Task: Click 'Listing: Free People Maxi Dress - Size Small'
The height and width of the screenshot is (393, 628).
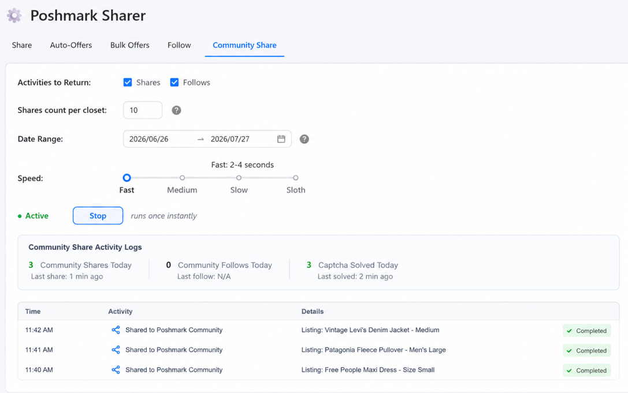Action: tap(368, 370)
